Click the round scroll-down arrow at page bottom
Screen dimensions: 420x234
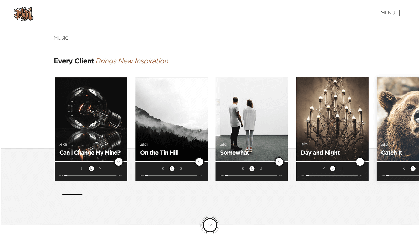[210, 225]
